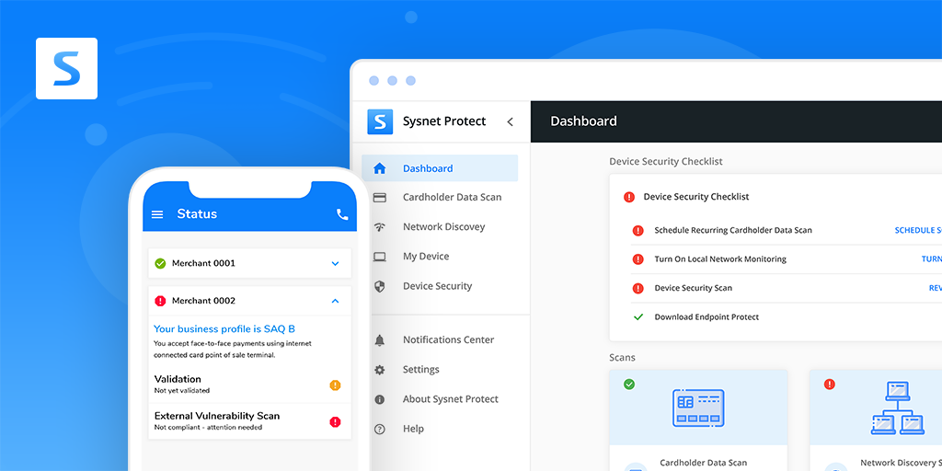Select Dashboard in the sidebar menu
The image size is (942, 471).
pos(427,168)
